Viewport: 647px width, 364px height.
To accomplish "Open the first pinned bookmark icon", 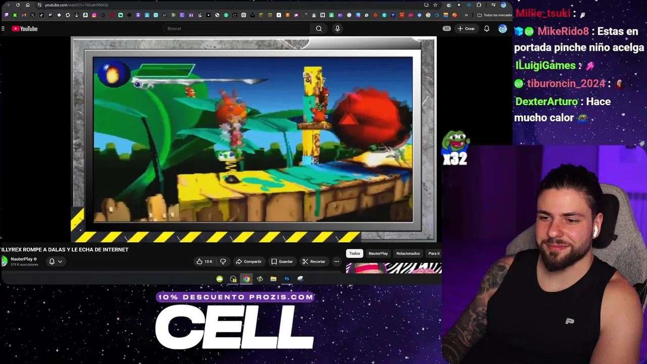I will click(x=6, y=15).
